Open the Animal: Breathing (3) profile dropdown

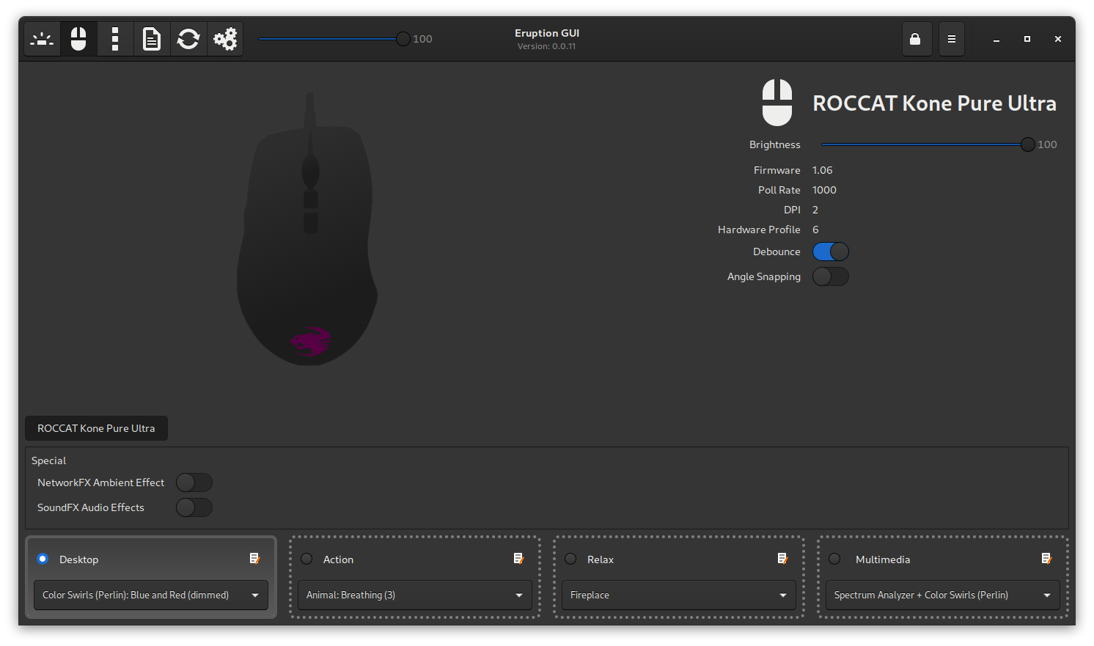[415, 595]
